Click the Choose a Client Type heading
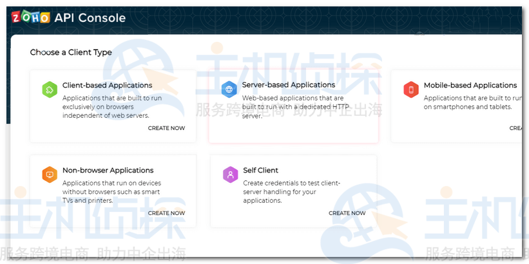Viewport: 529px width, 264px height. tap(71, 53)
